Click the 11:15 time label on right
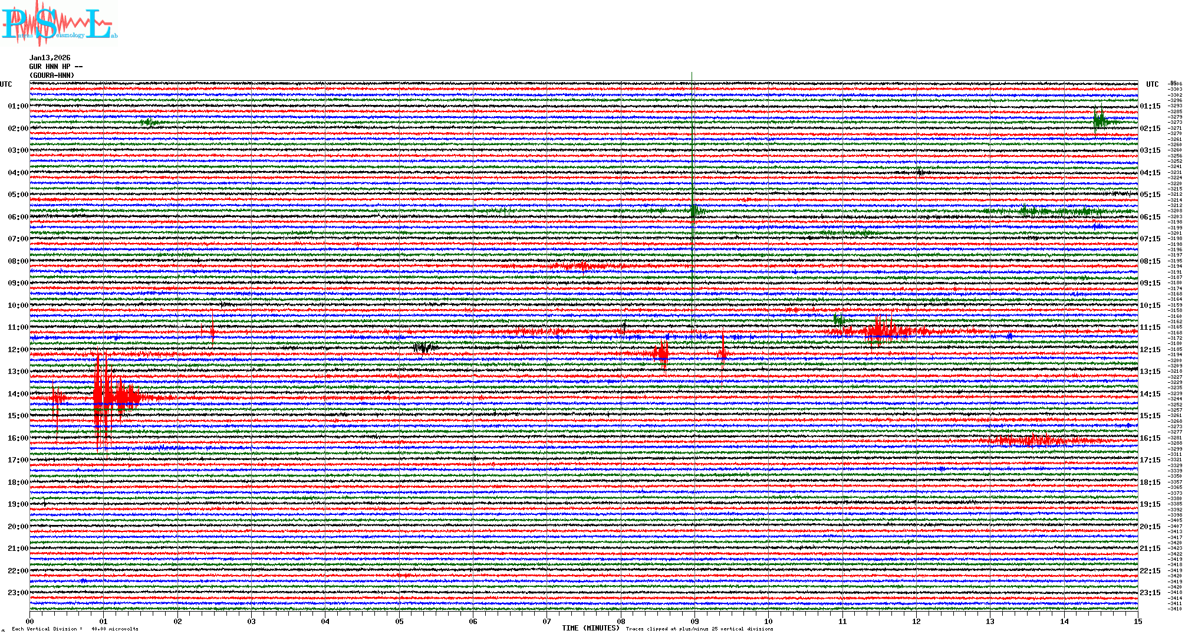 (1150, 327)
